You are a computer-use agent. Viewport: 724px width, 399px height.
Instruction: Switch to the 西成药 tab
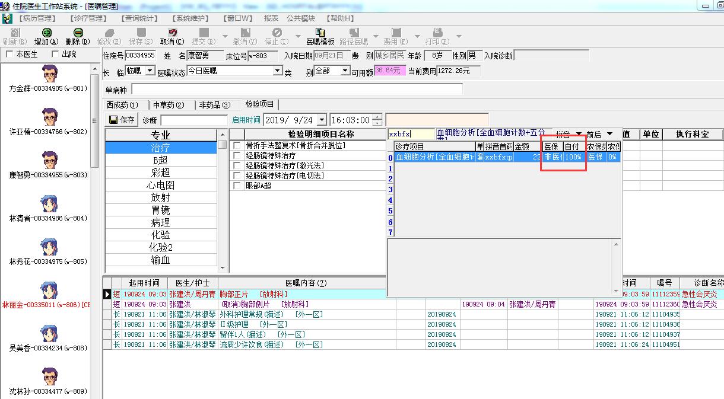[x=122, y=105]
